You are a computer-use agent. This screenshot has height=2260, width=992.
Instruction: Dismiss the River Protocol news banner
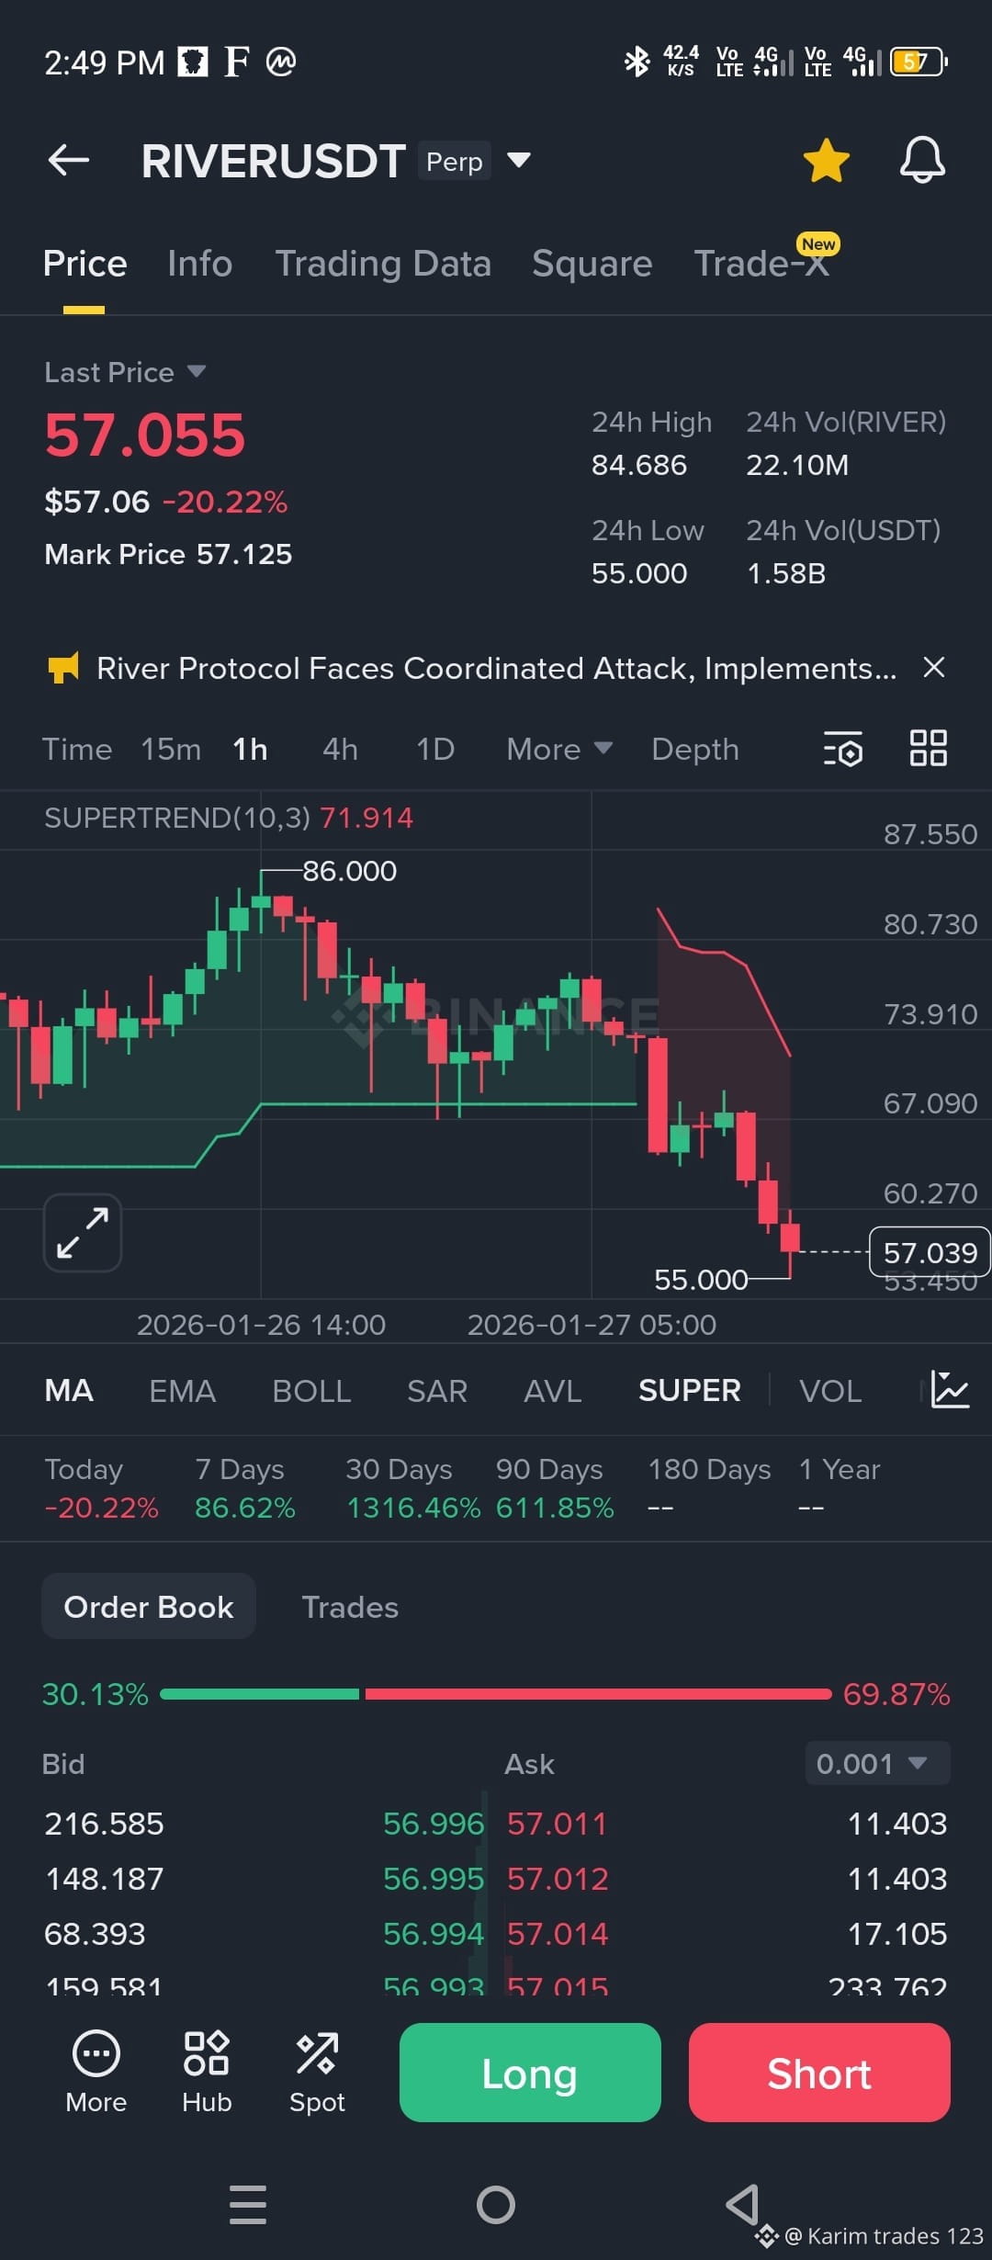[x=934, y=668]
